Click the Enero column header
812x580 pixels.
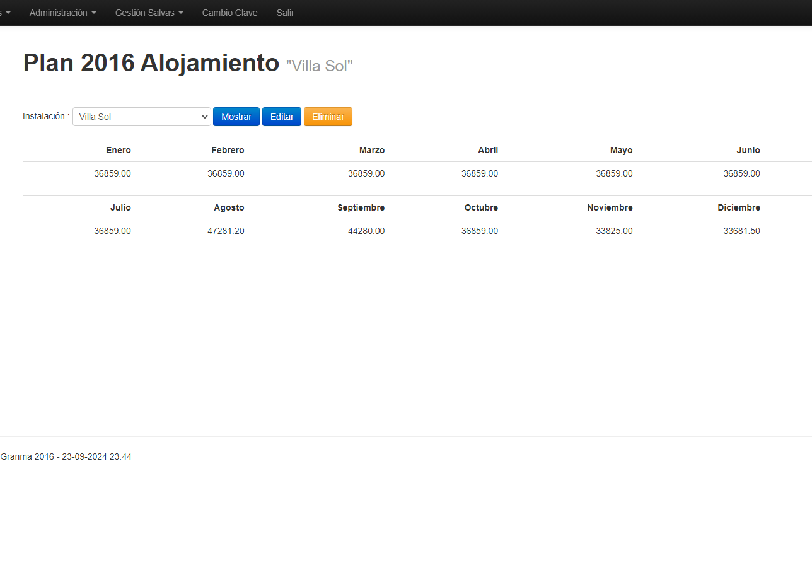click(x=119, y=150)
